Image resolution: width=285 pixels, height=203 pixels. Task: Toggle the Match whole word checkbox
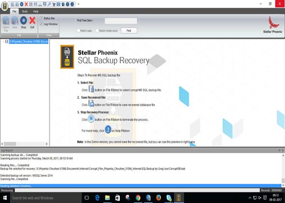click(x=97, y=30)
